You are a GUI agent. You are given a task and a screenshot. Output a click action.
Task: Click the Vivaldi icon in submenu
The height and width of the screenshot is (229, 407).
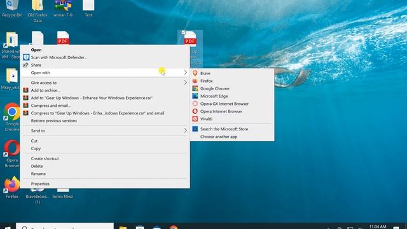click(x=195, y=119)
